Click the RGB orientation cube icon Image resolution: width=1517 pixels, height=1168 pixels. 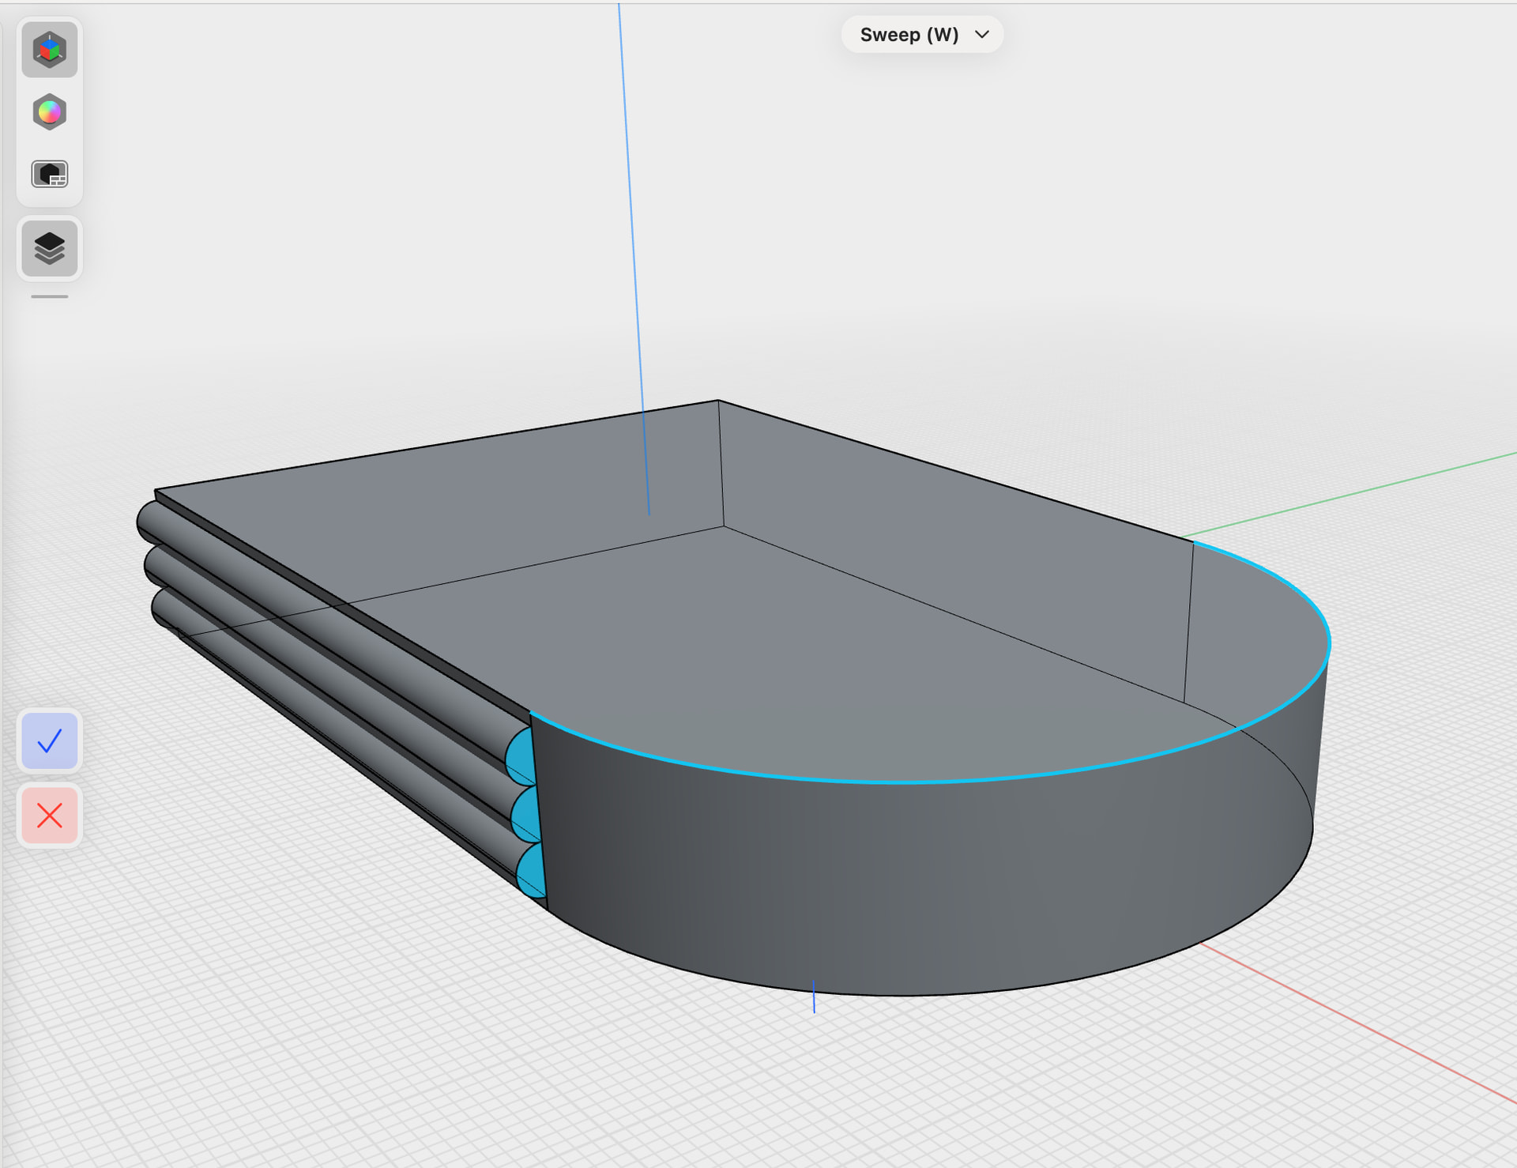[x=49, y=50]
